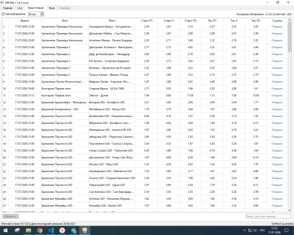Open the Windows Start menu
Screen dimensions: 294x235
[5, 230]
